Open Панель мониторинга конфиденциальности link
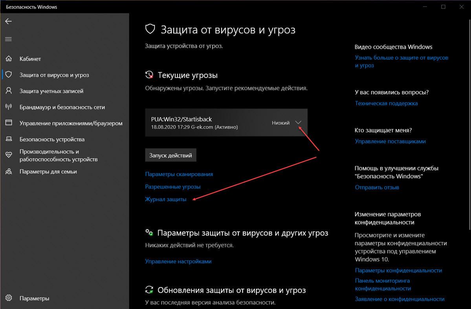This screenshot has height=309, width=471. (383, 285)
